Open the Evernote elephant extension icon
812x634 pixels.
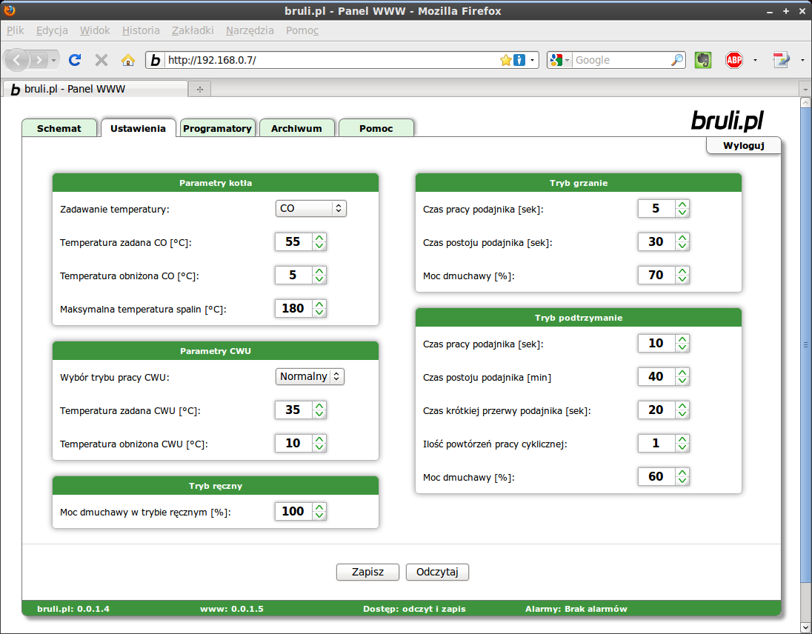point(703,60)
